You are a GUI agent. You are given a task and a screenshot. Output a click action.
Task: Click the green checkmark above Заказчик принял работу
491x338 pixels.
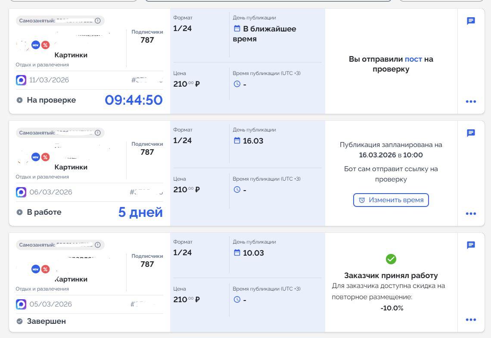(x=391, y=259)
